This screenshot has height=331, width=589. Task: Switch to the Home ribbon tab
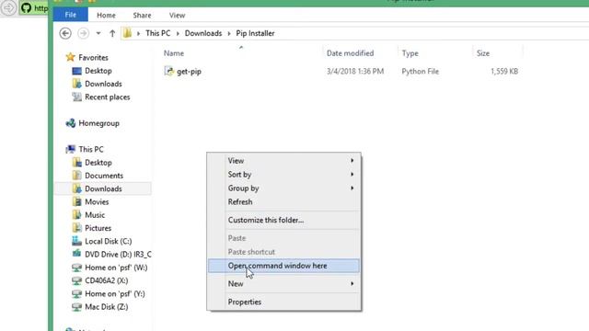[x=107, y=16]
